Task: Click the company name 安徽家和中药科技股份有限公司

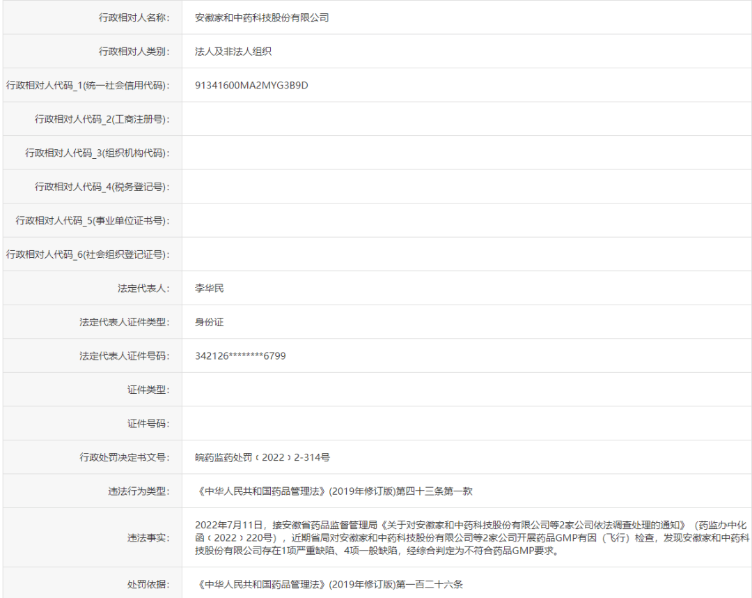Action: point(261,17)
